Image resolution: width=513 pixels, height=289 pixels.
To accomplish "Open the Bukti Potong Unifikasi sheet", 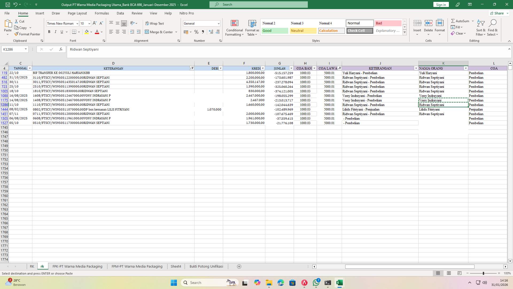I will tap(206, 266).
